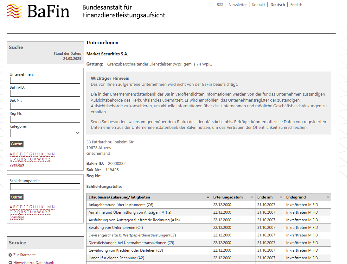Click Ende am header text
Viewport: 347px width, 264px height.
[265, 197]
